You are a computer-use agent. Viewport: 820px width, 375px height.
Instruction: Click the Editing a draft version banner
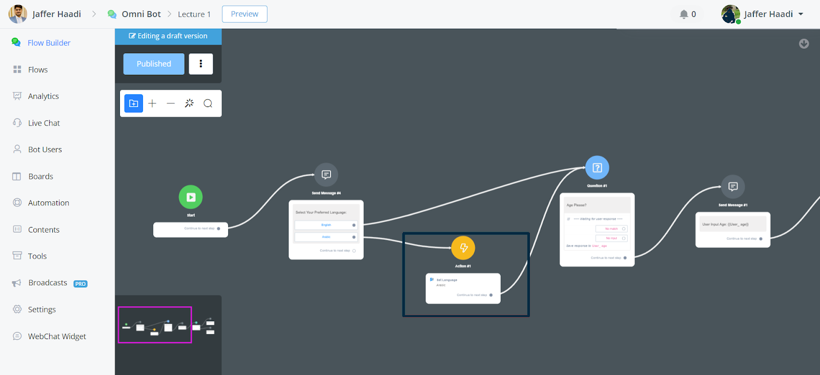(168, 36)
